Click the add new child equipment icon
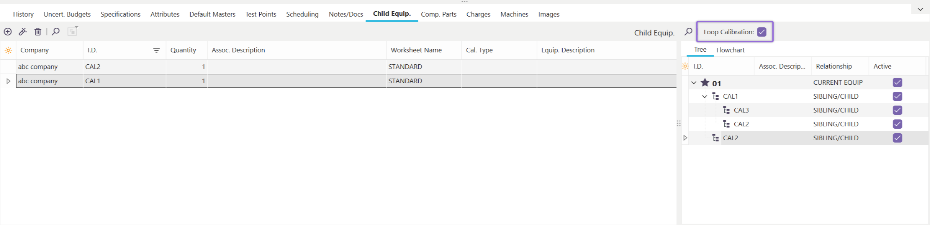Image resolution: width=930 pixels, height=225 pixels. (x=8, y=32)
